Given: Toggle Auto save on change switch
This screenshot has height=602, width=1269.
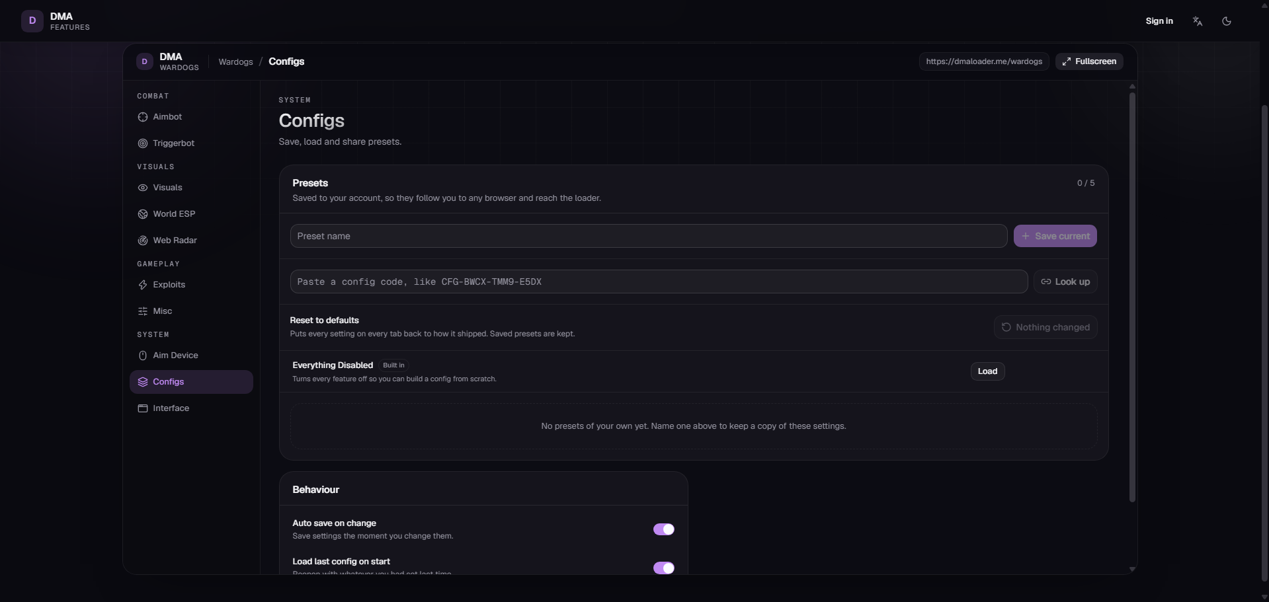Looking at the screenshot, I should click(x=663, y=529).
